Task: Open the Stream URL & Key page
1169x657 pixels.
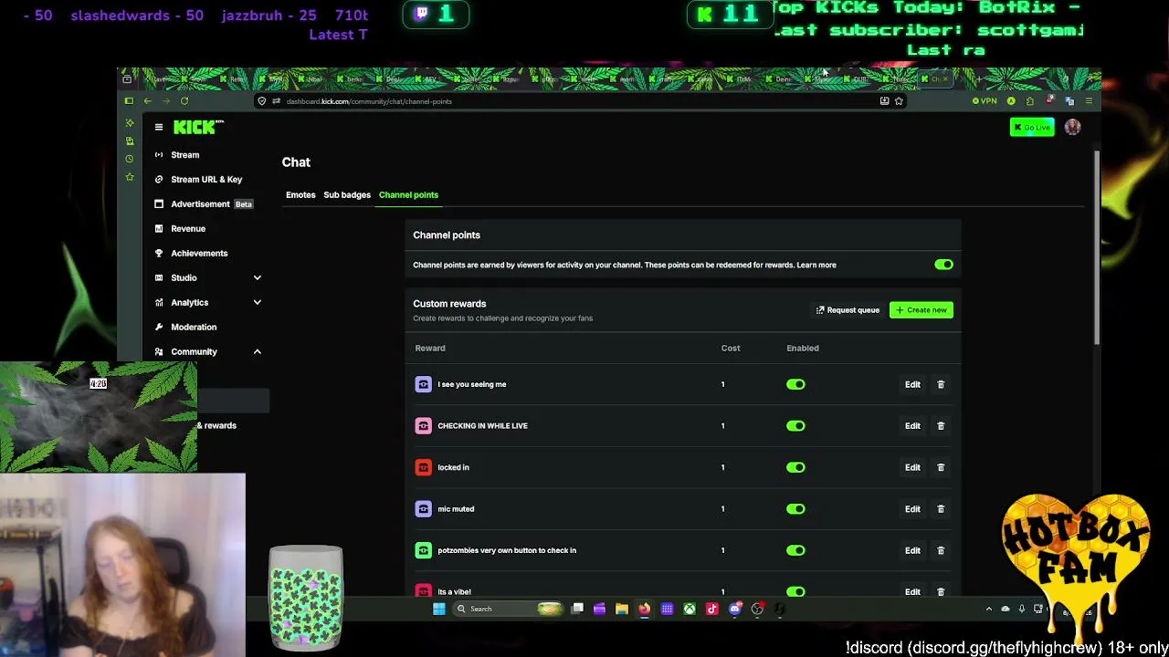Action: 206,180
